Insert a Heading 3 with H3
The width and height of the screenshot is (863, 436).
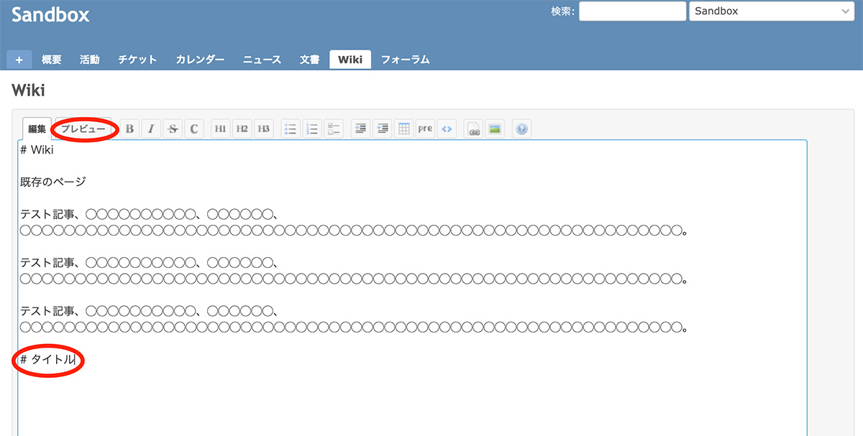(x=264, y=129)
